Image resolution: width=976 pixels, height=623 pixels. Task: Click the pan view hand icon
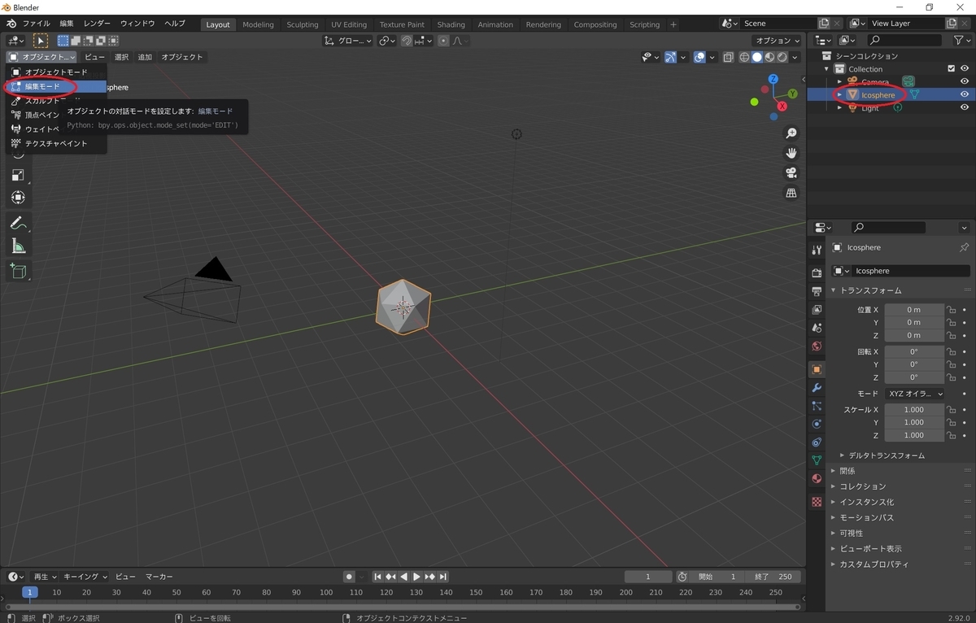pos(791,153)
